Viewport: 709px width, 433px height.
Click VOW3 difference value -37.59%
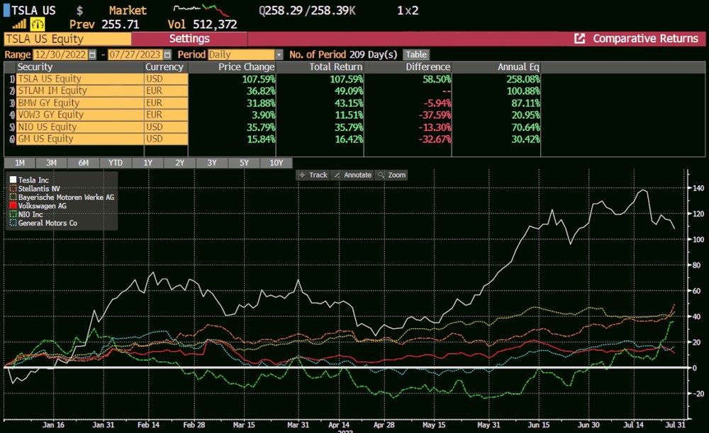435,115
